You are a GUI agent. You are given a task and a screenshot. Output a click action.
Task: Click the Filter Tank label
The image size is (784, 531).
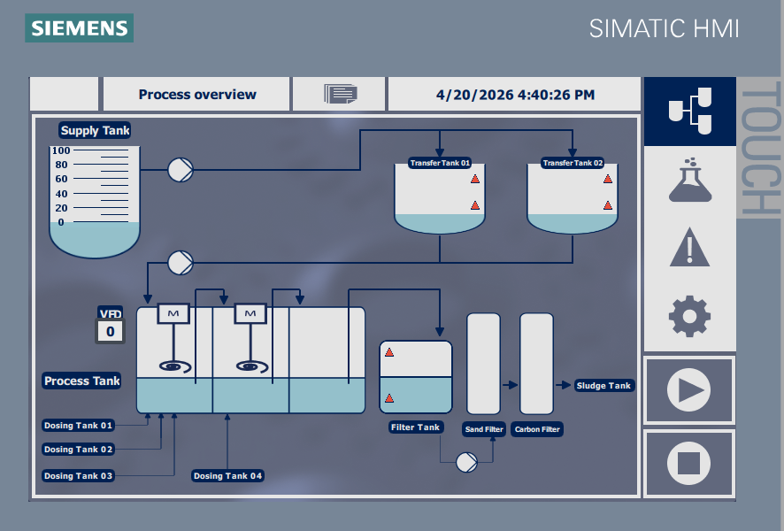coord(415,427)
